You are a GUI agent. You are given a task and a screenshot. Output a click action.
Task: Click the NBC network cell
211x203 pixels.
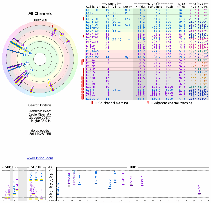click(x=128, y=10)
